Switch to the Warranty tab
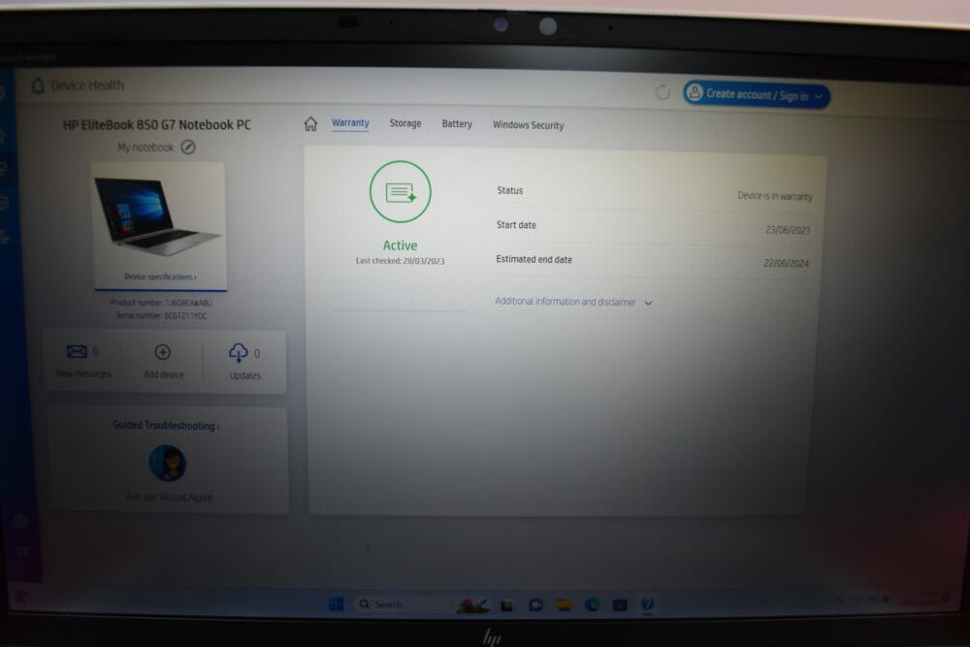970x647 pixels. click(x=350, y=122)
